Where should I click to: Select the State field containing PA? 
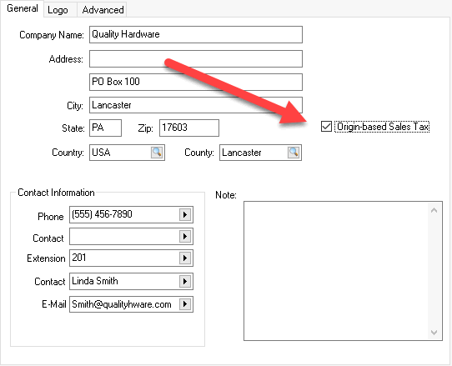105,128
